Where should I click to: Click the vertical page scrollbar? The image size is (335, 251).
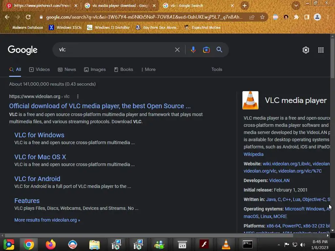pyautogui.click(x=332, y=58)
